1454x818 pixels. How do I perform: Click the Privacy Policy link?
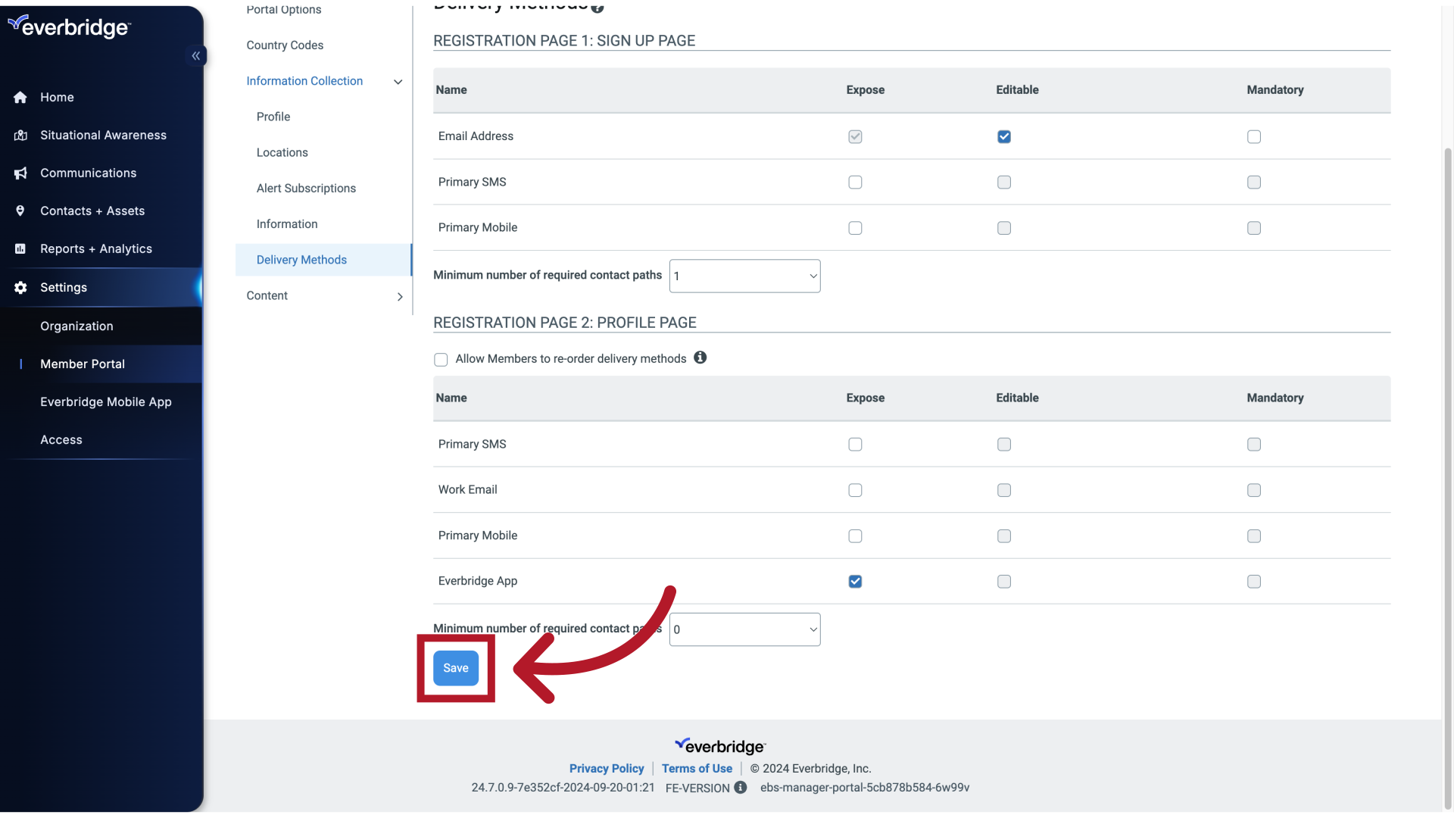606,769
